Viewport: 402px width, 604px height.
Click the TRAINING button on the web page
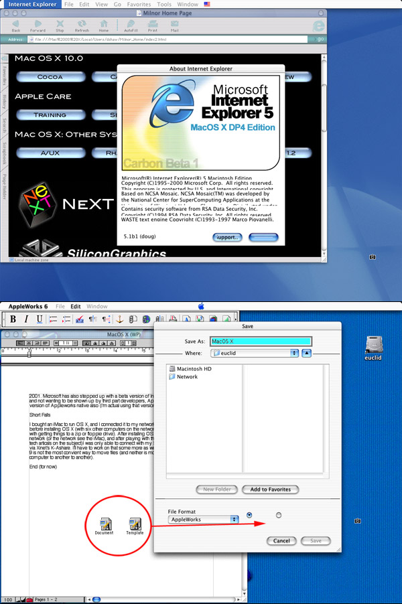50,115
